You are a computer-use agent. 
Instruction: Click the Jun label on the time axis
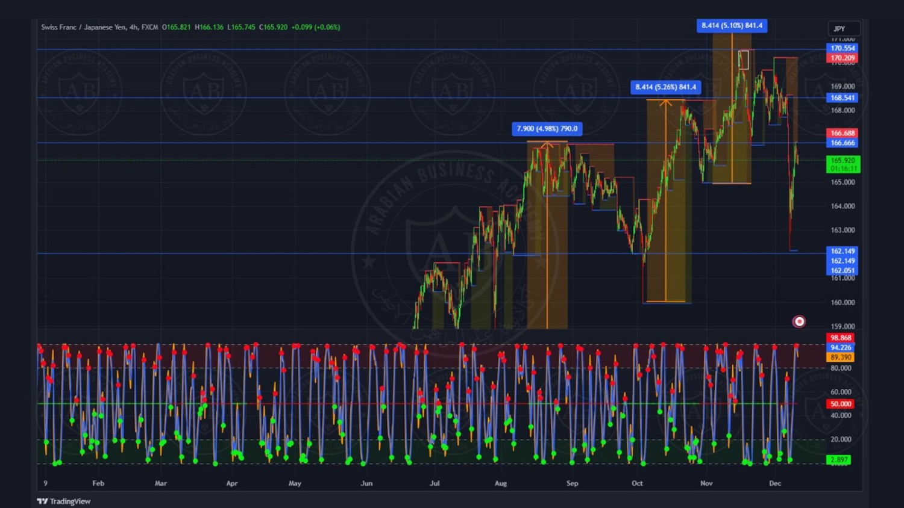point(366,483)
